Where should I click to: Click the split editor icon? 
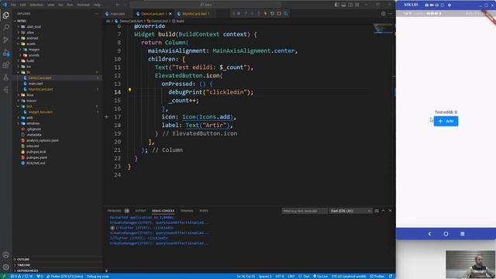pos(383,14)
